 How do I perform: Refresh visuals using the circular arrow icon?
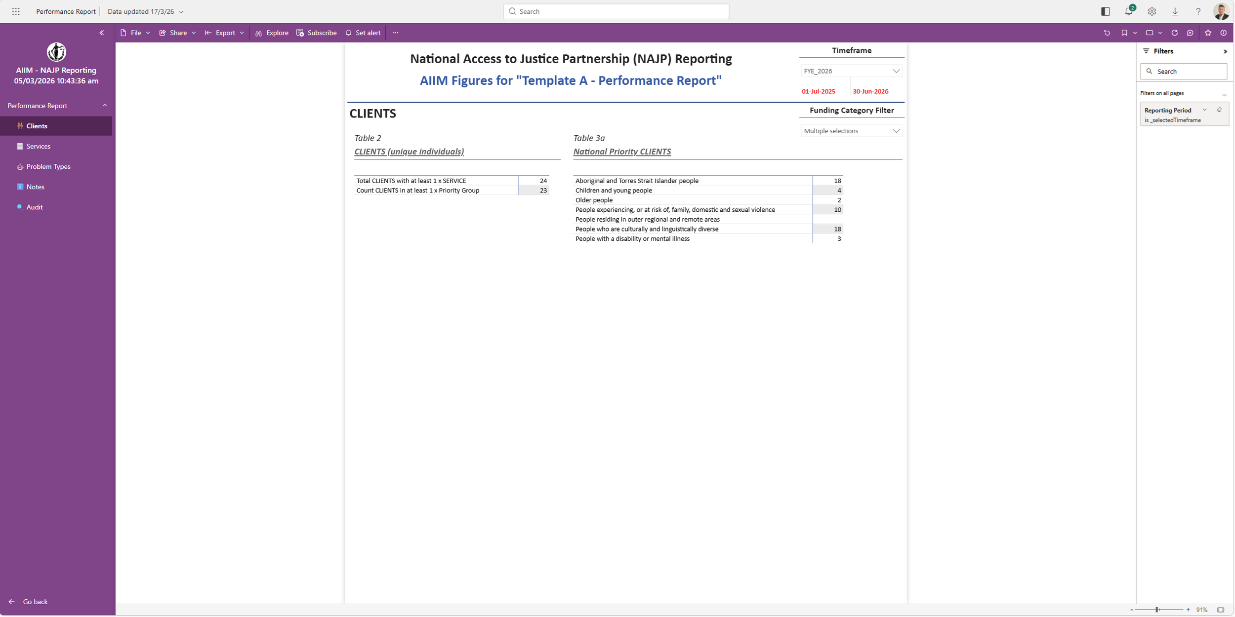(1174, 33)
